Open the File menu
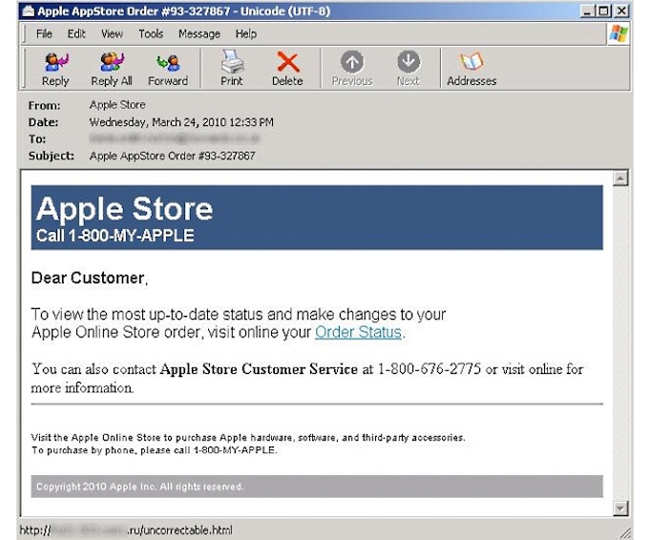Image resolution: width=649 pixels, height=540 pixels. pyautogui.click(x=44, y=33)
